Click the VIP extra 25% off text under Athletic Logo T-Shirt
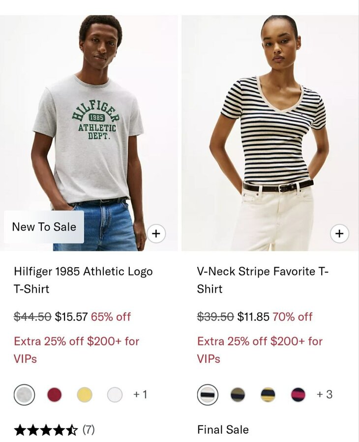 [x=76, y=350]
